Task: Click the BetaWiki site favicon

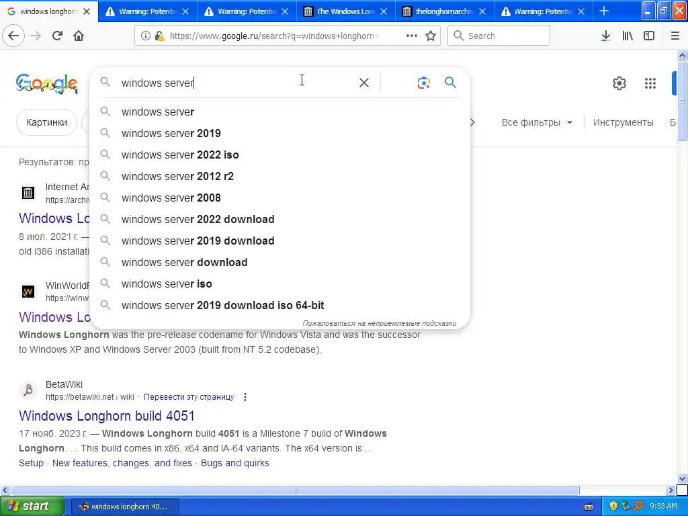Action: point(28,390)
